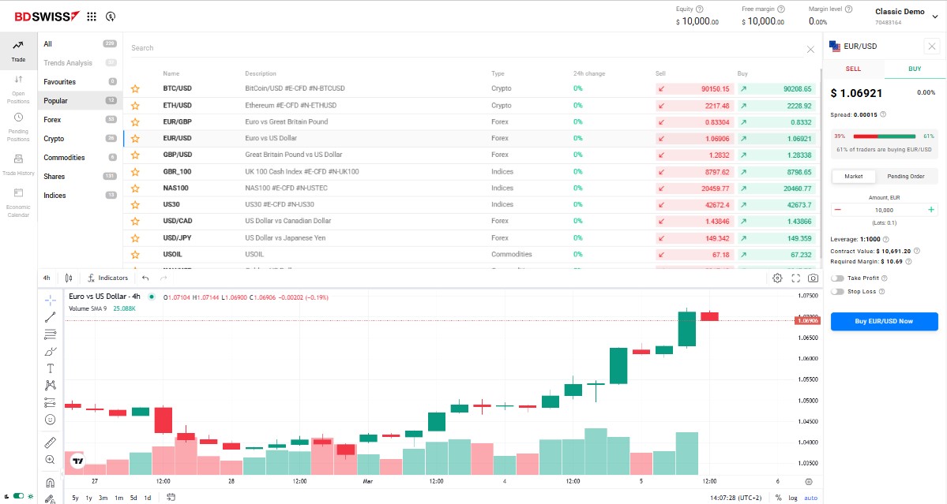Toggle the light/dark theme switch
947x504 pixels.
tap(19, 496)
